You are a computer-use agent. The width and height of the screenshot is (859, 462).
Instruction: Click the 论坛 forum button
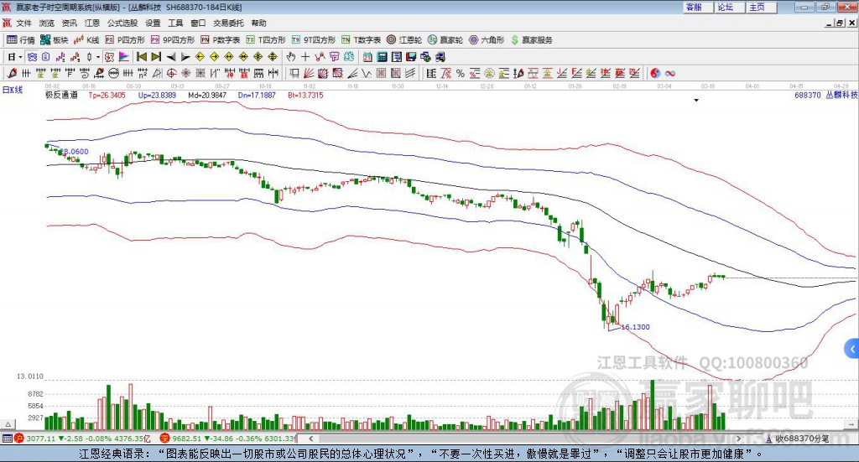coord(730,7)
